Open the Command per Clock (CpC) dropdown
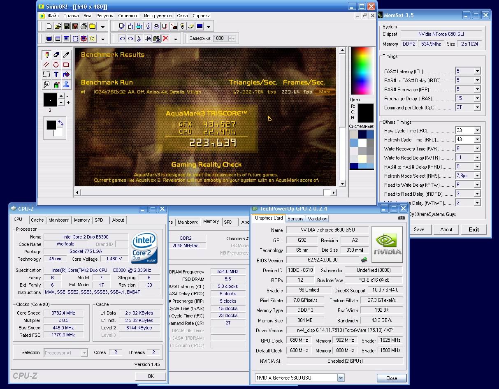499x389 pixels. (477, 107)
